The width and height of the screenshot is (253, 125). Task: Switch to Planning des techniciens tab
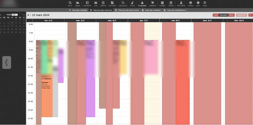point(127,10)
